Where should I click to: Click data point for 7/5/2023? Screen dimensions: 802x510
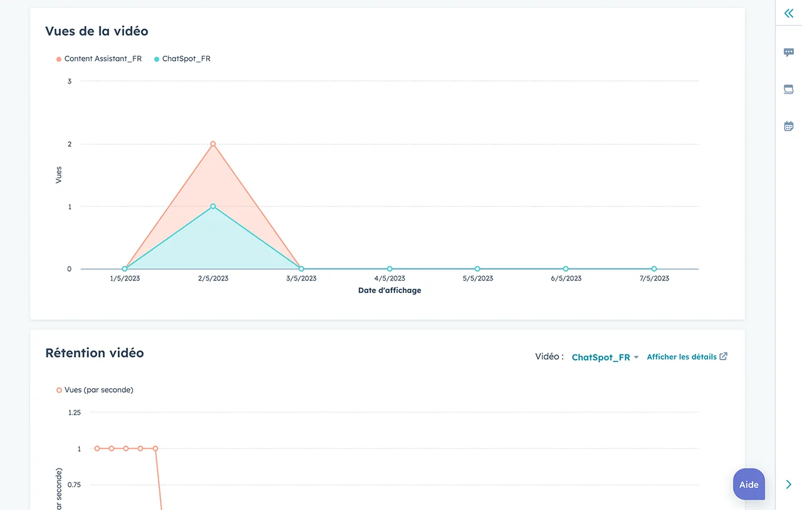tap(654, 269)
